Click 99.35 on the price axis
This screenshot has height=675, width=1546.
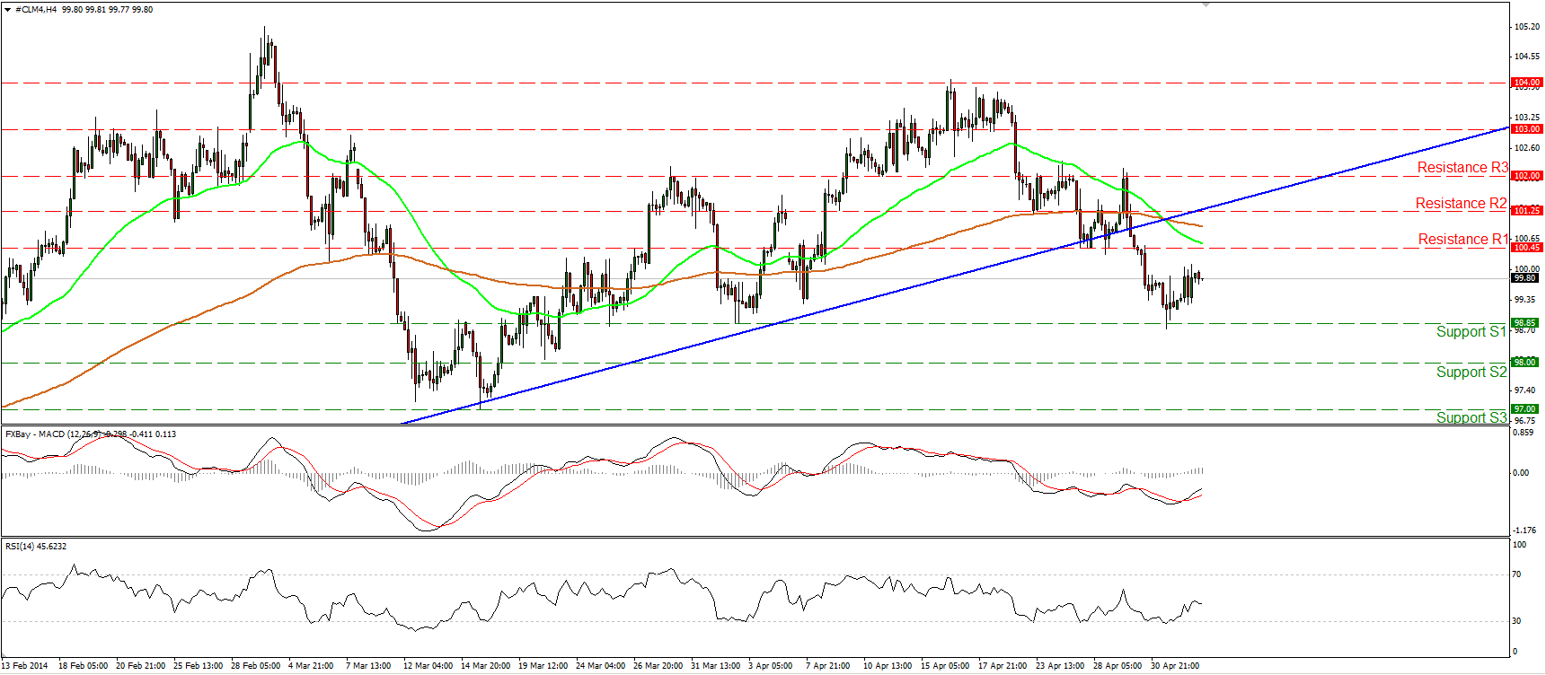click(x=1526, y=300)
